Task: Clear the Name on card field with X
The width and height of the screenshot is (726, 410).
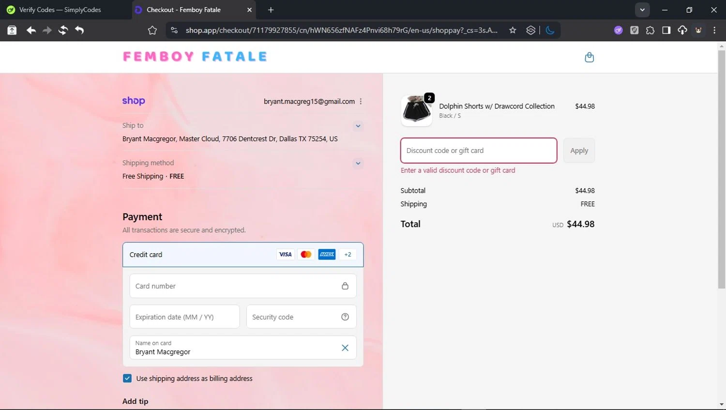Action: 345,348
